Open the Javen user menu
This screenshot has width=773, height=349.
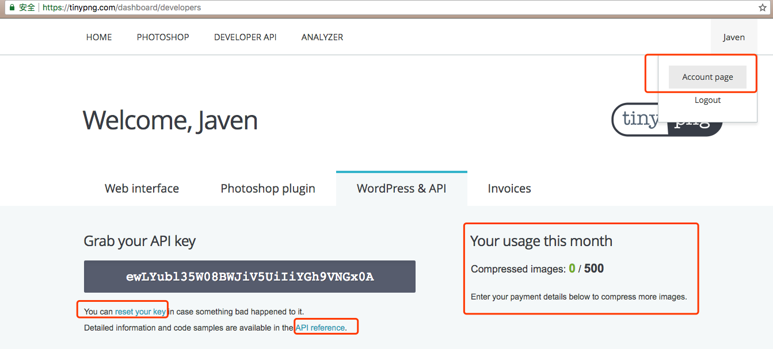(734, 37)
